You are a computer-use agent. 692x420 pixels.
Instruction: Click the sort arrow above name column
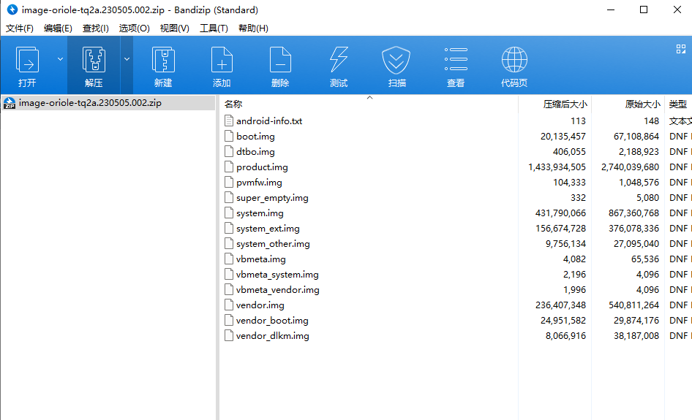(370, 97)
